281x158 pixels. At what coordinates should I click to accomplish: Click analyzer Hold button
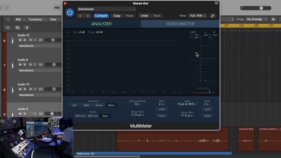pyautogui.click(x=162, y=109)
